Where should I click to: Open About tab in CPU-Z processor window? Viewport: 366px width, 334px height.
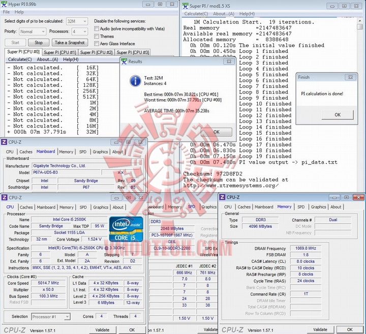(x=118, y=207)
